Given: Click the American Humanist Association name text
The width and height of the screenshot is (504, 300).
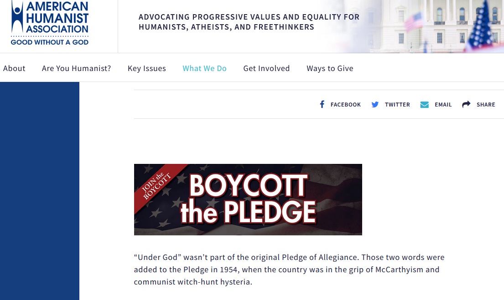Looking at the screenshot, I should click(x=57, y=18).
